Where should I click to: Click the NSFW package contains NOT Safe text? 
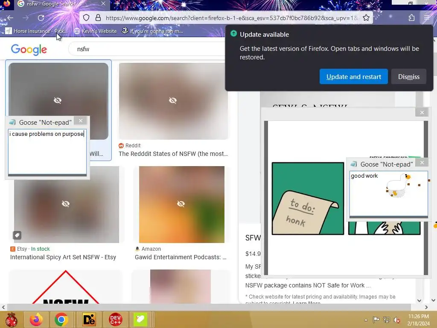[308, 285]
